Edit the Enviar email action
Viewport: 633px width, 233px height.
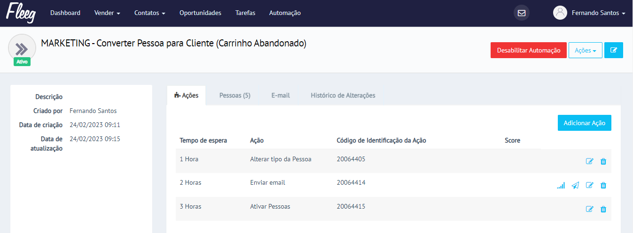click(590, 185)
